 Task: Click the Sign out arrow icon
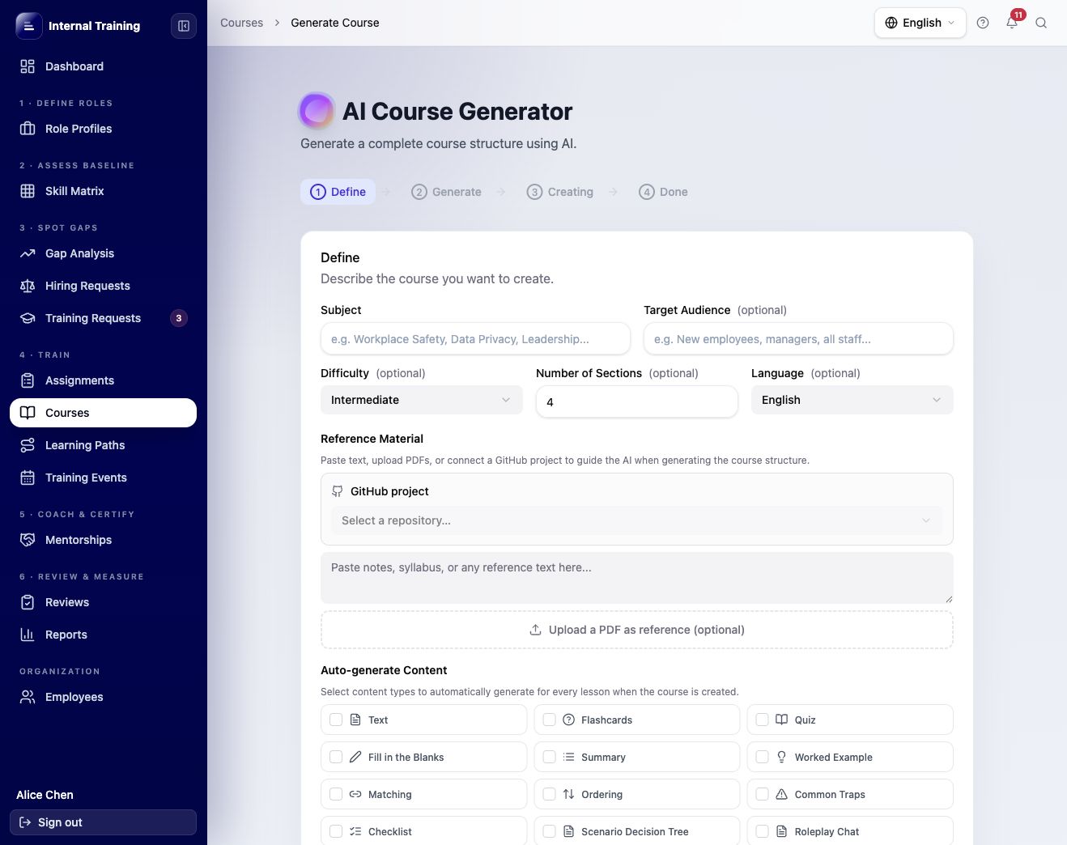(25, 822)
